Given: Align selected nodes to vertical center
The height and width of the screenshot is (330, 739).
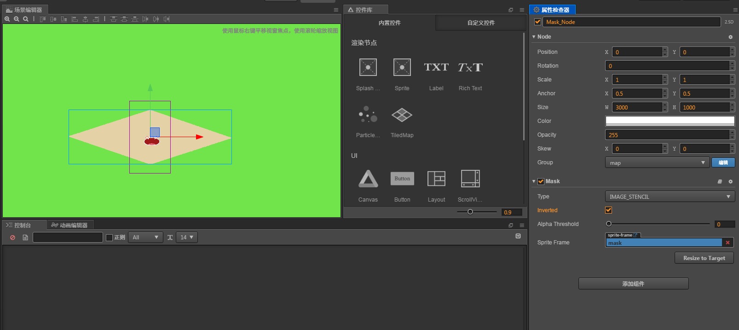Looking at the screenshot, I should (53, 19).
